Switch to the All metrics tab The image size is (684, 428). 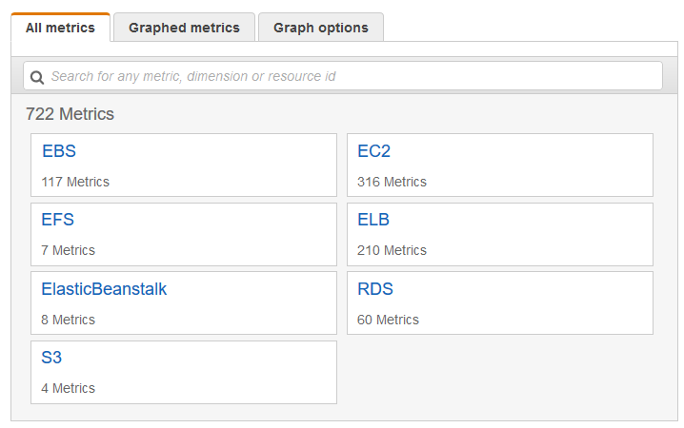[x=60, y=28]
